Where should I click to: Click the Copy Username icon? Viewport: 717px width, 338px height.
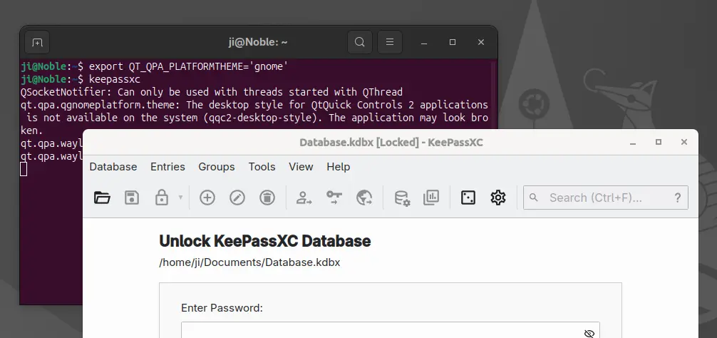click(304, 198)
